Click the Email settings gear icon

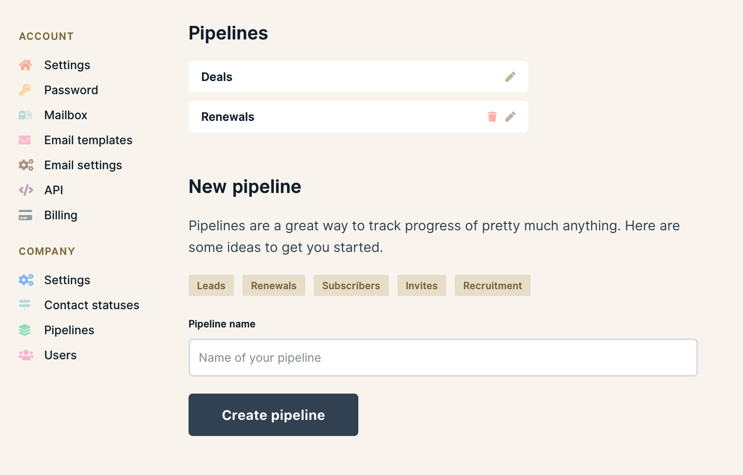(25, 165)
